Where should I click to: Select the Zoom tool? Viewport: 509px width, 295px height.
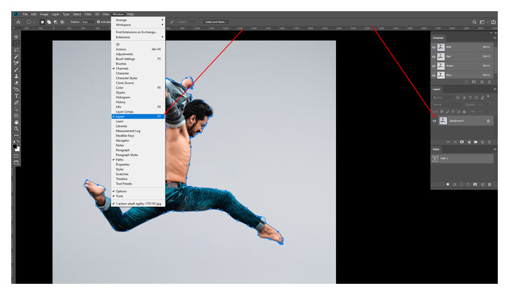16,128
